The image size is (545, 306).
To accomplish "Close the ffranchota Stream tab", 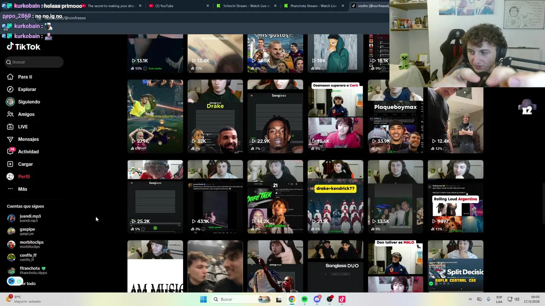I will coord(343,6).
